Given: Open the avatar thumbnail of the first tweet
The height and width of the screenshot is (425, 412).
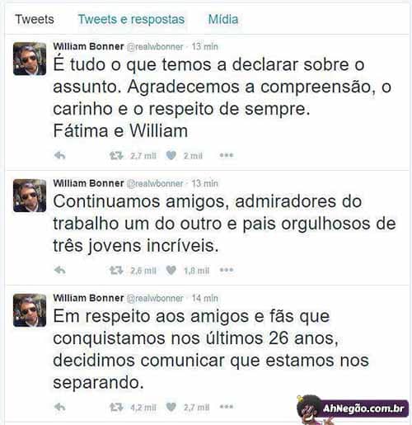Looking at the screenshot, I should pyautogui.click(x=30, y=59).
